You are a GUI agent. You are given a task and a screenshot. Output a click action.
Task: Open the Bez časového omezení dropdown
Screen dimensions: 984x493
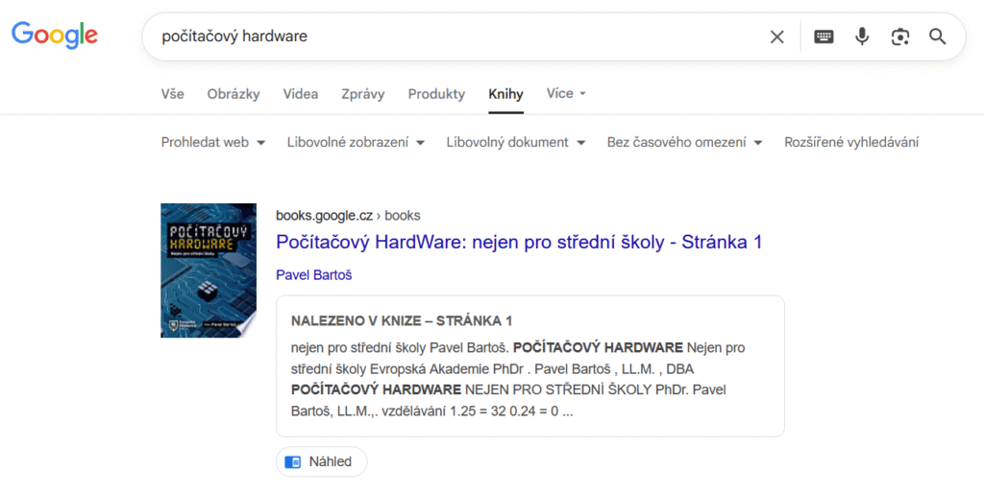pos(684,142)
